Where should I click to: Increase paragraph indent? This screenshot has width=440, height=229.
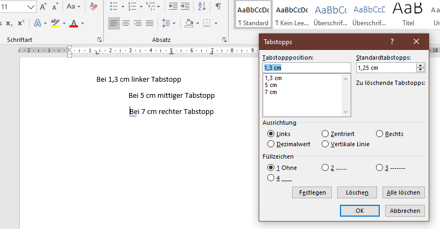185,6
